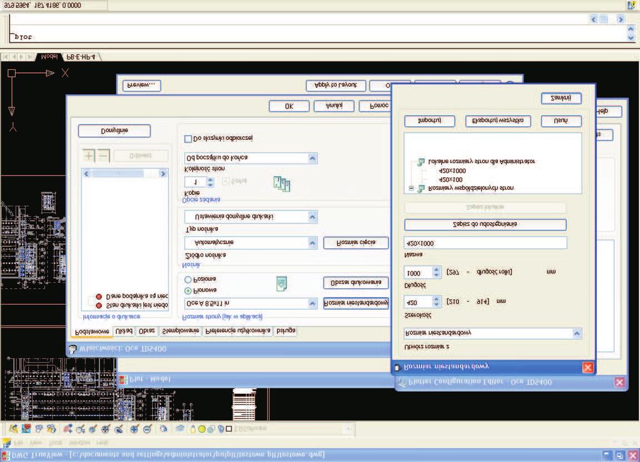Click the Zoom Out minus magnifier icon
This screenshot has width=640, height=462.
(x=148, y=428)
